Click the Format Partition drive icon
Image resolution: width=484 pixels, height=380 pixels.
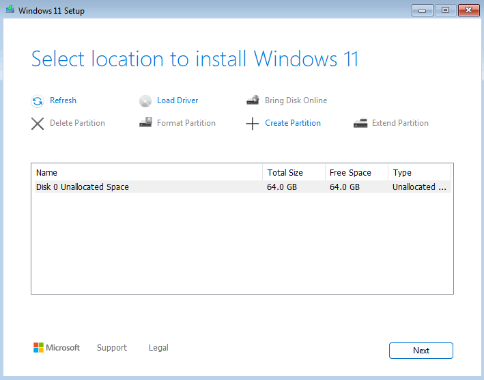tap(145, 122)
